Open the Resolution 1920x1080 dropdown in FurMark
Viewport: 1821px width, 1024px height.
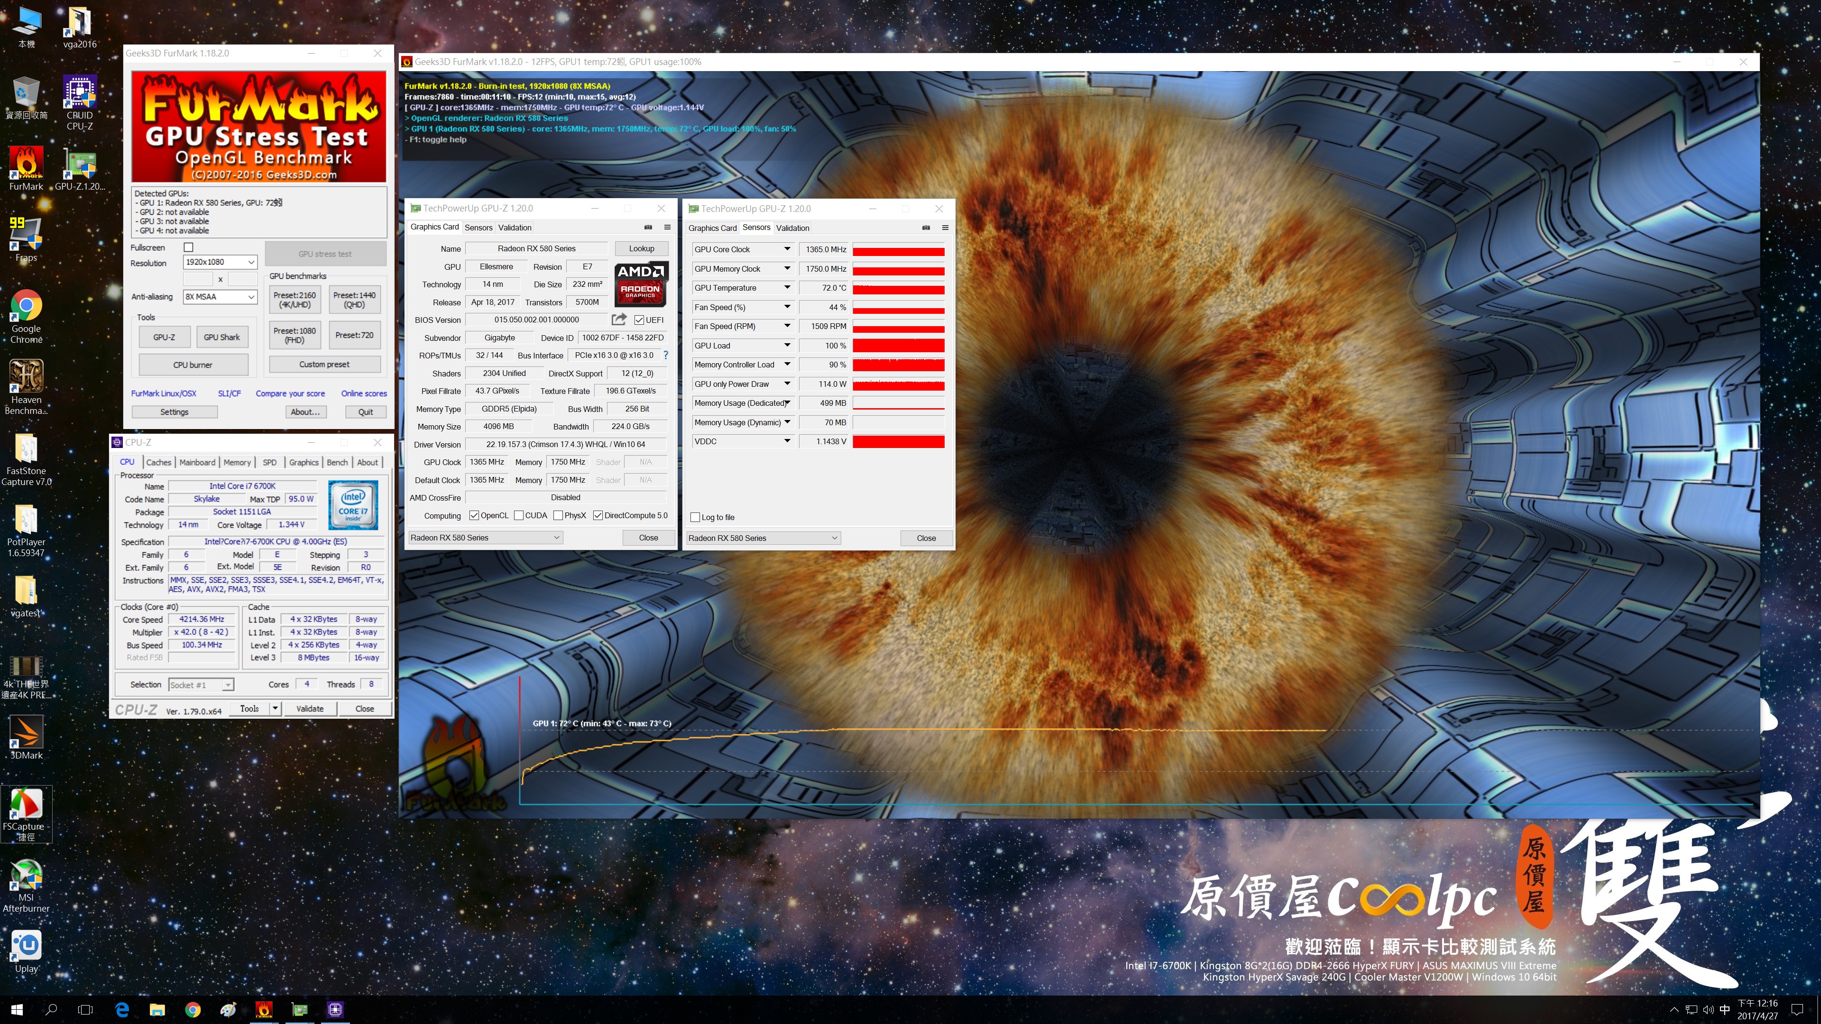pyautogui.click(x=220, y=262)
